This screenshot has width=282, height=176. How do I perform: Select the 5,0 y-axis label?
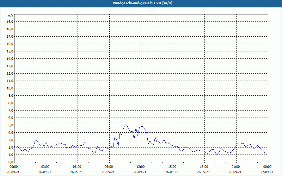click(11, 125)
